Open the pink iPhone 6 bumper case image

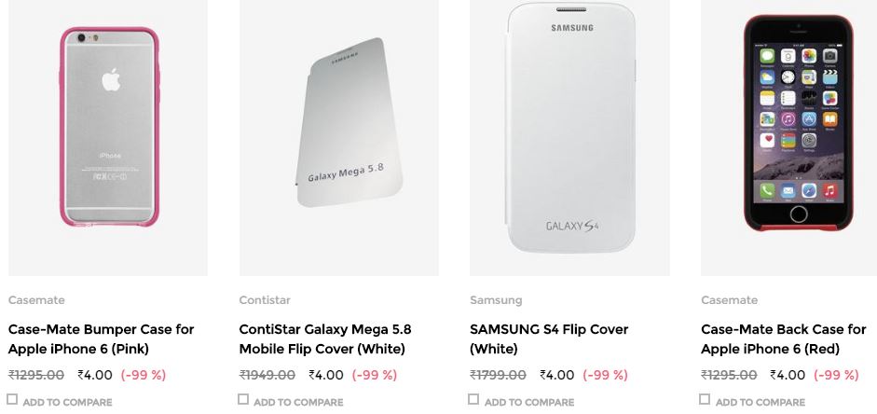tap(109, 129)
